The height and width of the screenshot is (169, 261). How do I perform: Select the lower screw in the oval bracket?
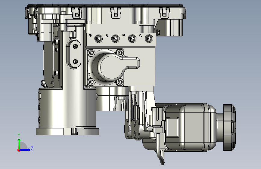tap(75, 62)
